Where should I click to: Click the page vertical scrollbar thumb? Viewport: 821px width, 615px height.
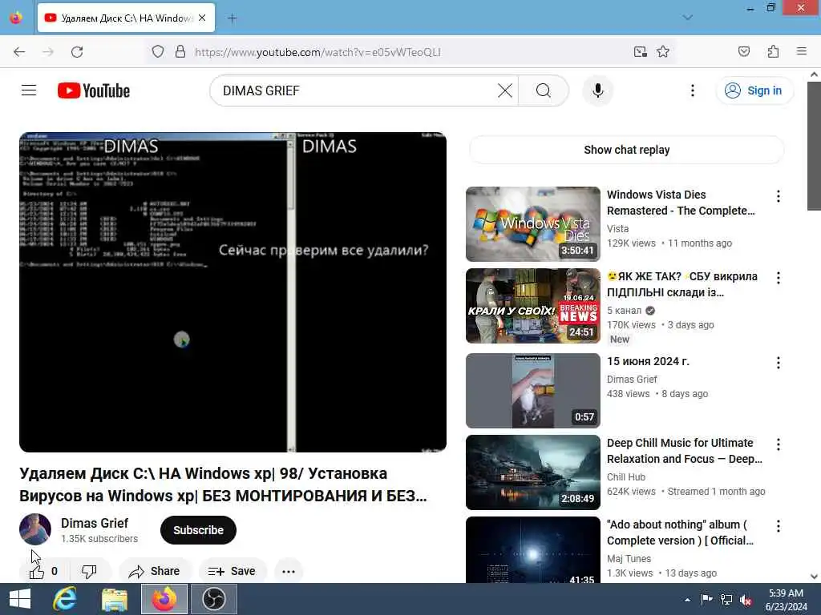point(814,146)
